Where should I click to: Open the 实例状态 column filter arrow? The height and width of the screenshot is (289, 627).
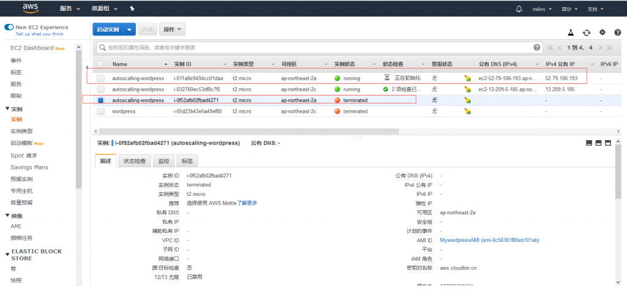pyautogui.click(x=374, y=64)
